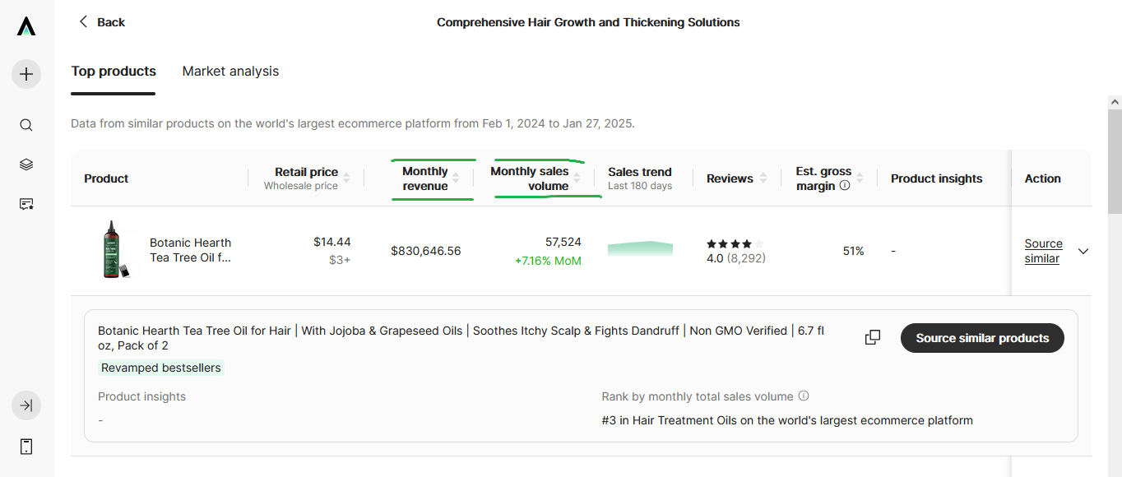The height and width of the screenshot is (477, 1122).
Task: Go back using the Back button
Action: pyautogui.click(x=101, y=22)
